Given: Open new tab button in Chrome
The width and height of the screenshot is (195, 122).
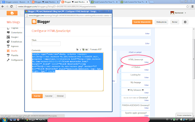Looking at the screenshot, I should (151, 2).
